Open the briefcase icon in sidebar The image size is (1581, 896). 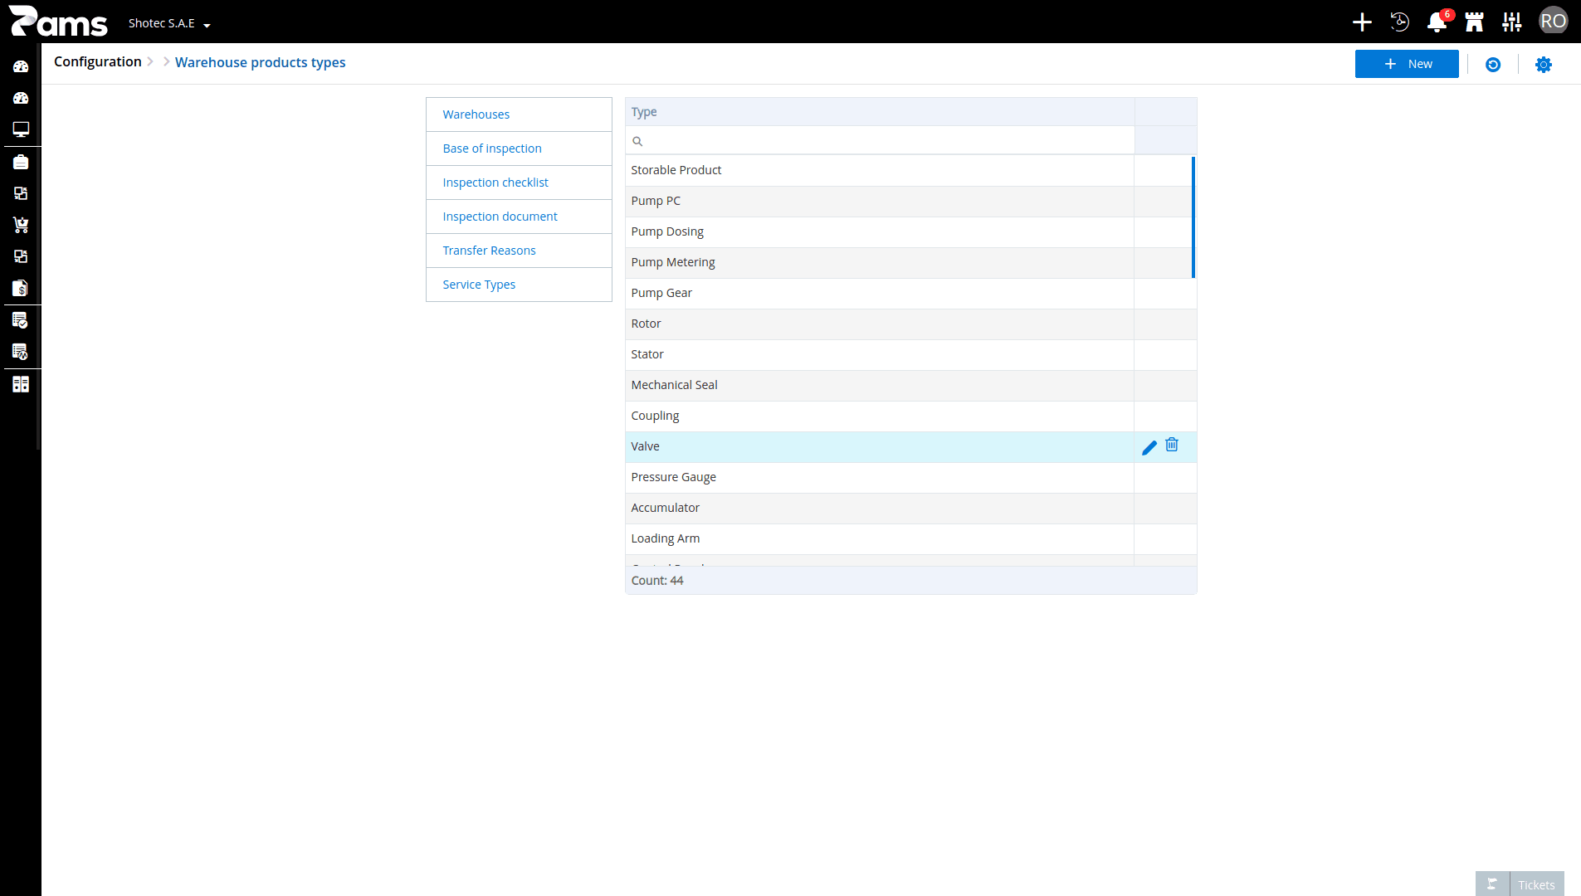click(x=21, y=162)
